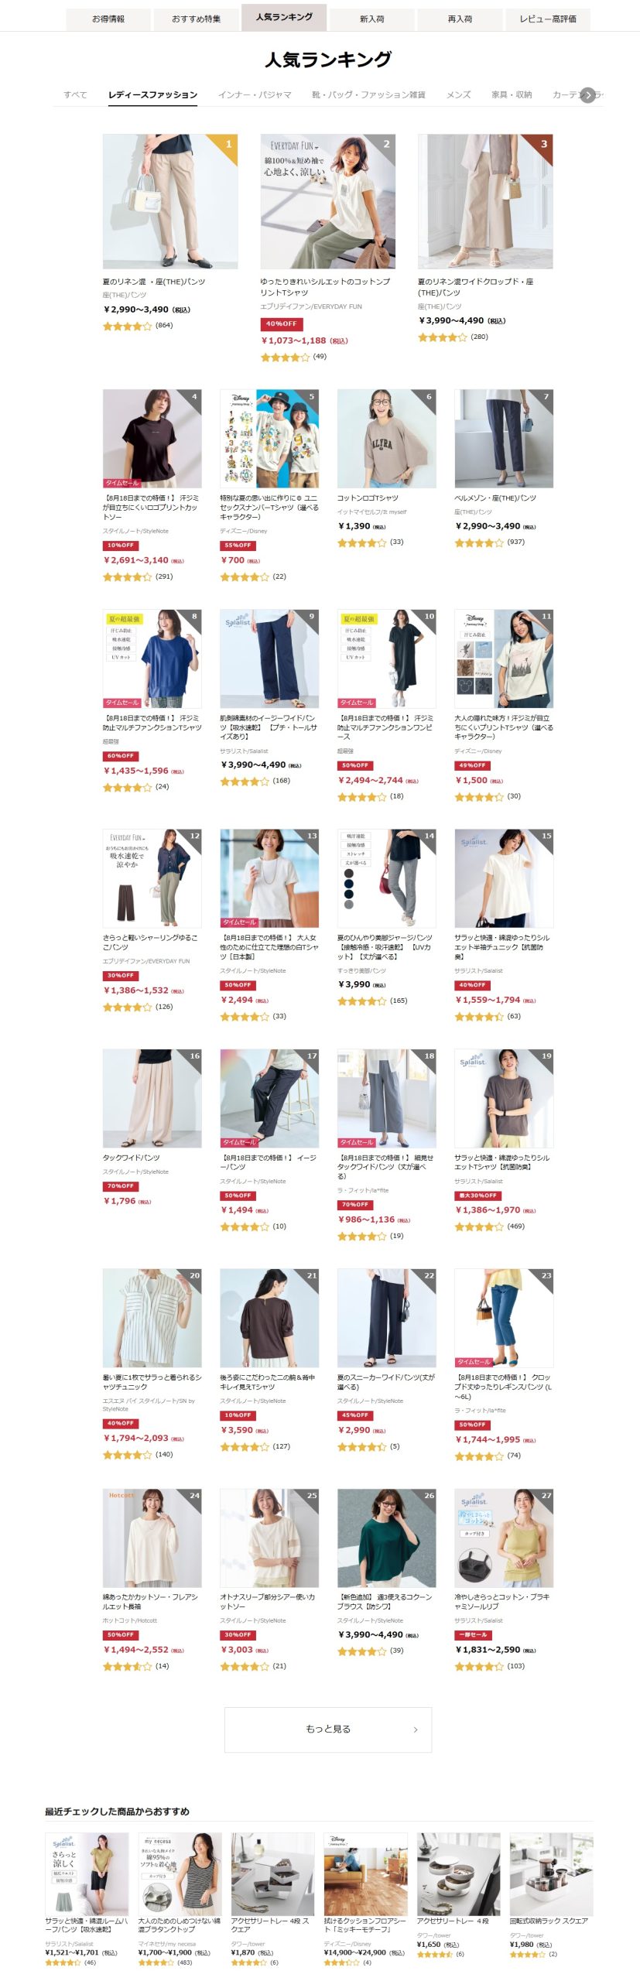Click the rank 1 gold ribbon badge
The width and height of the screenshot is (640, 1981).
(x=225, y=146)
